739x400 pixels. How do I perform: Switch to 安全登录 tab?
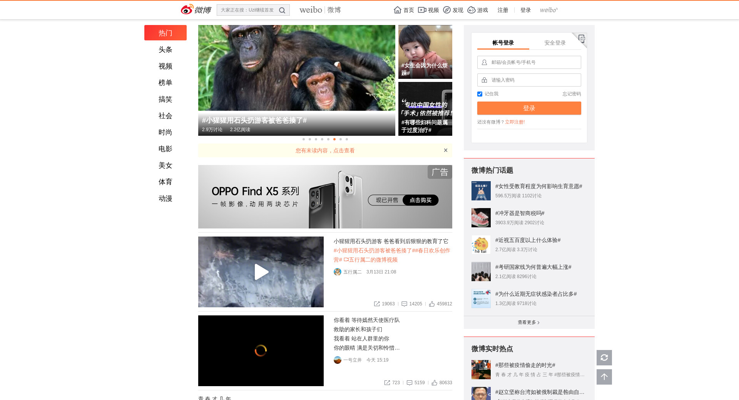pos(555,43)
